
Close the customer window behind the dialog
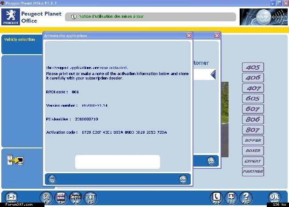[217, 36]
